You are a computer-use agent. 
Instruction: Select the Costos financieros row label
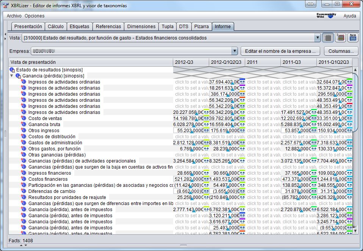(48, 179)
